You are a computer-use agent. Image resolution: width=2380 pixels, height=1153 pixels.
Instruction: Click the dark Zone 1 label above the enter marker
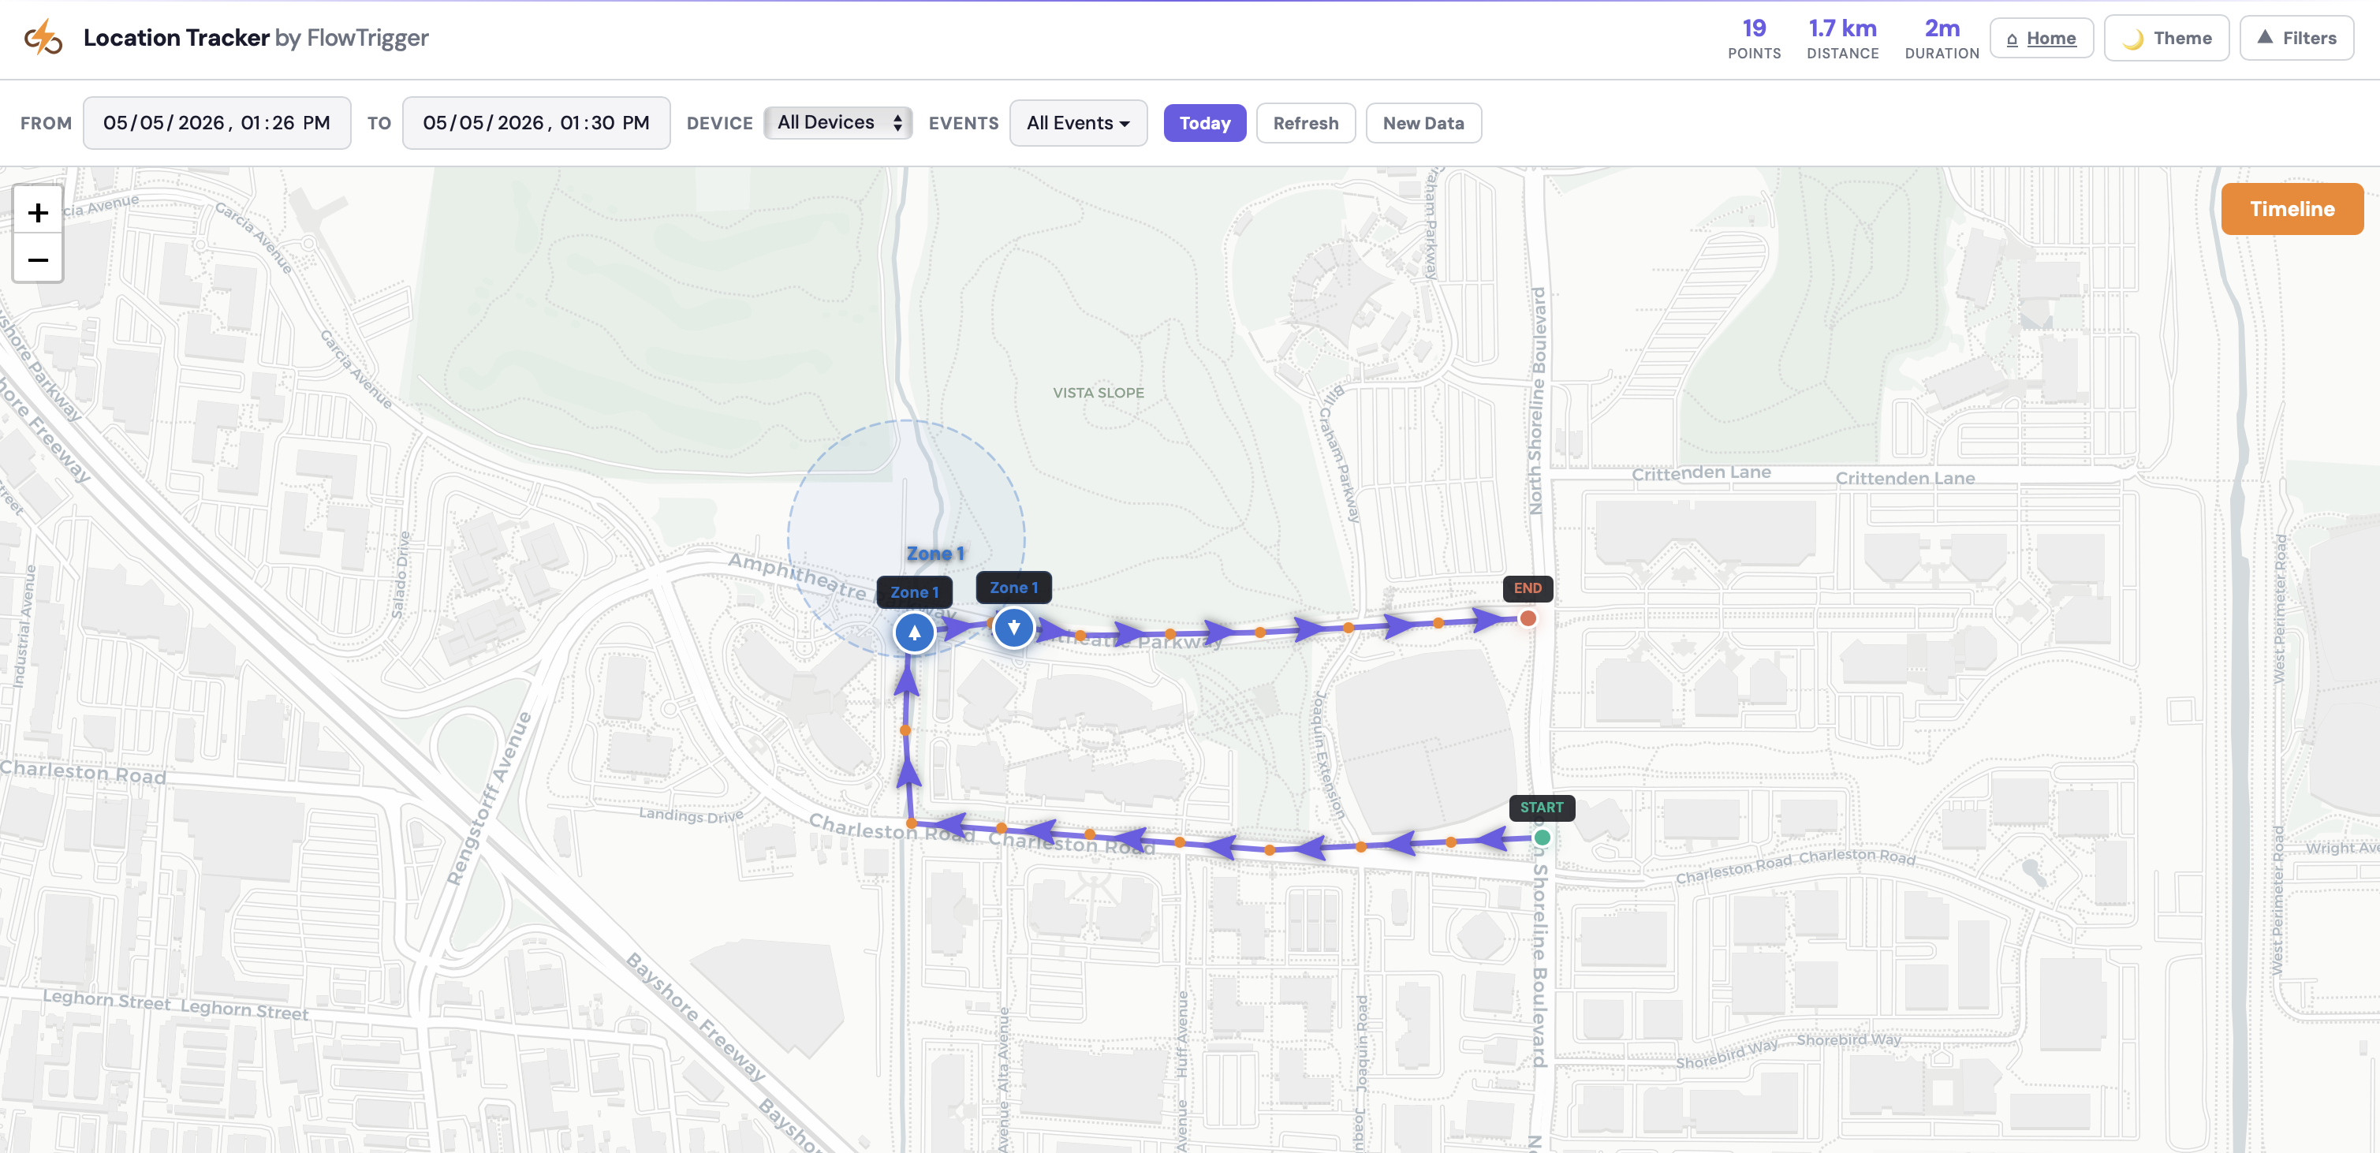click(x=914, y=592)
